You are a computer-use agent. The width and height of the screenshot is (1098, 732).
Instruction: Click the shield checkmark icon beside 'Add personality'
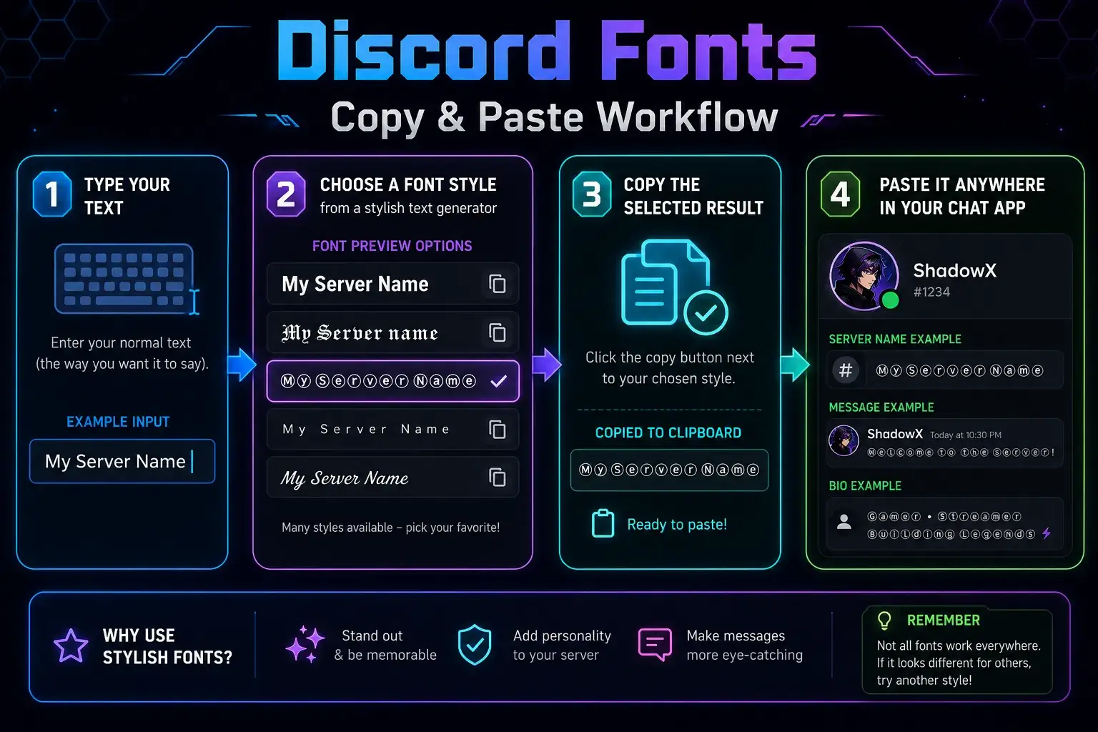click(475, 645)
